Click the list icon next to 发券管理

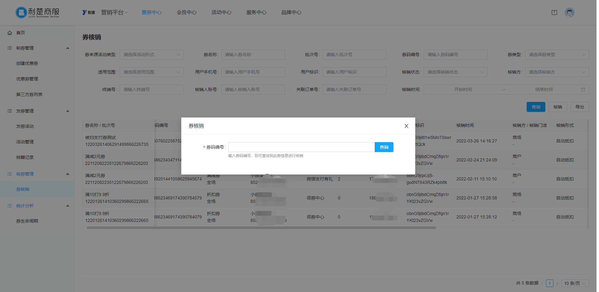pos(10,111)
